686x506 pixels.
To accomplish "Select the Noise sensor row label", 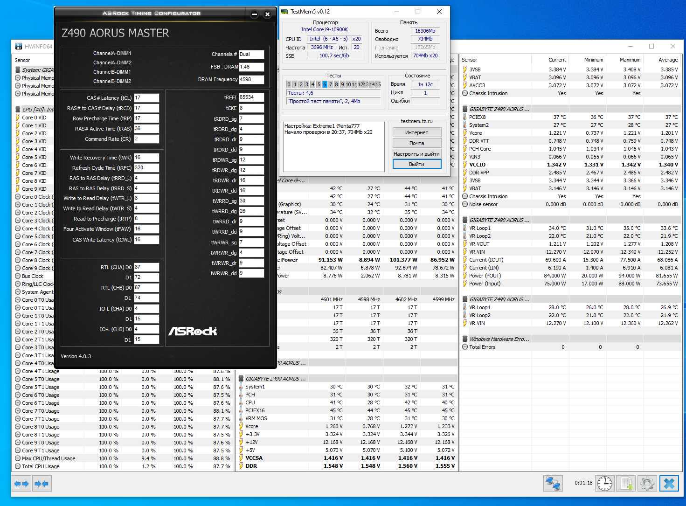I will (483, 204).
